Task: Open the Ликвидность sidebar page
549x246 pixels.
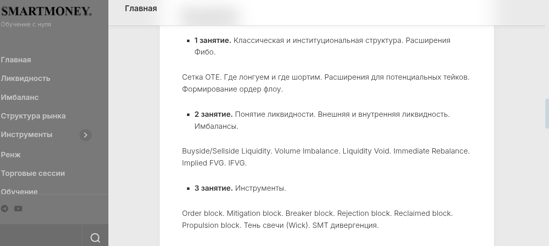Action: 26,78
